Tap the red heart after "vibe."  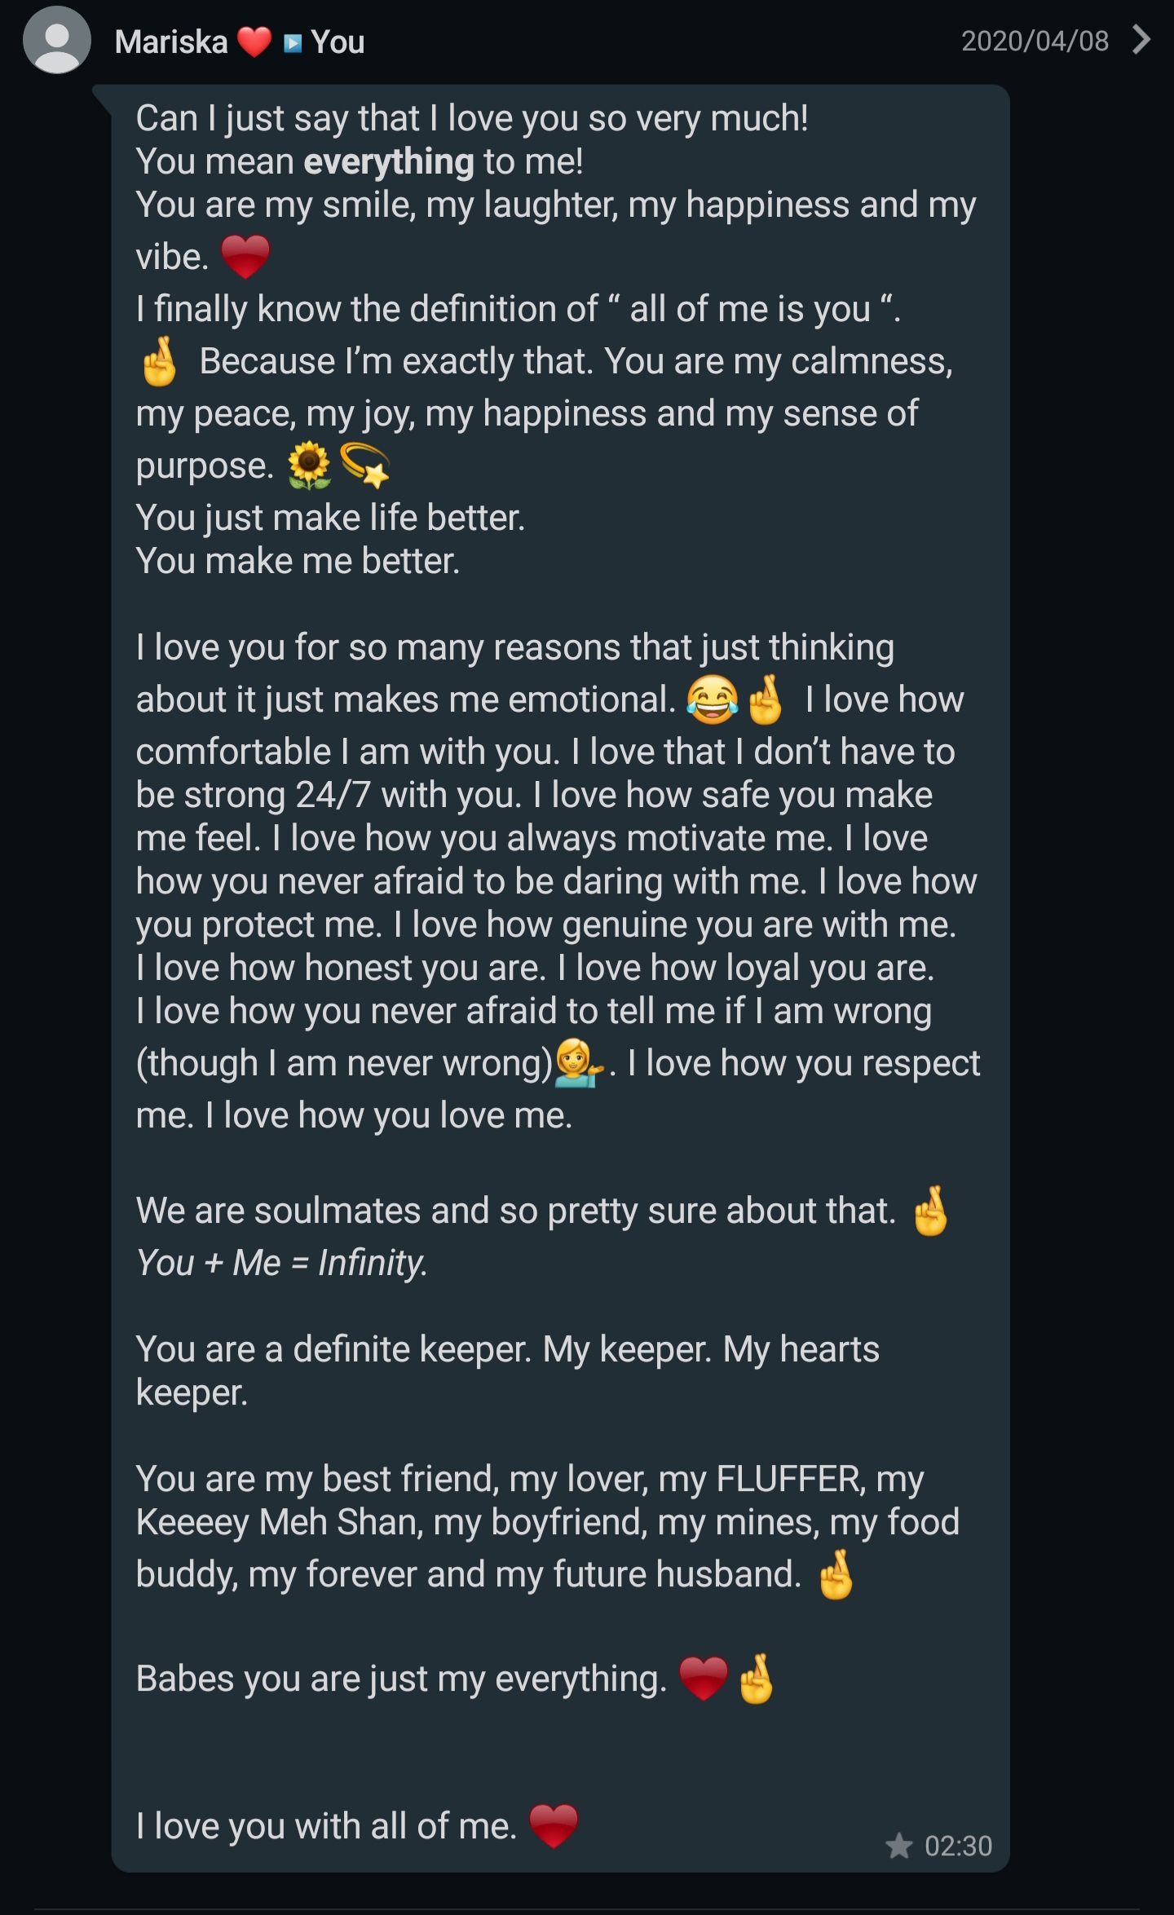[245, 256]
